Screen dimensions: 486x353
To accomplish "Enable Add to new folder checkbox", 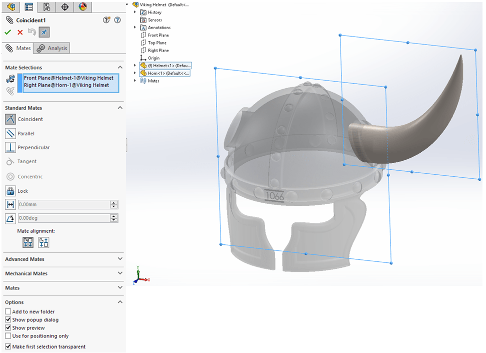I will click(8, 311).
